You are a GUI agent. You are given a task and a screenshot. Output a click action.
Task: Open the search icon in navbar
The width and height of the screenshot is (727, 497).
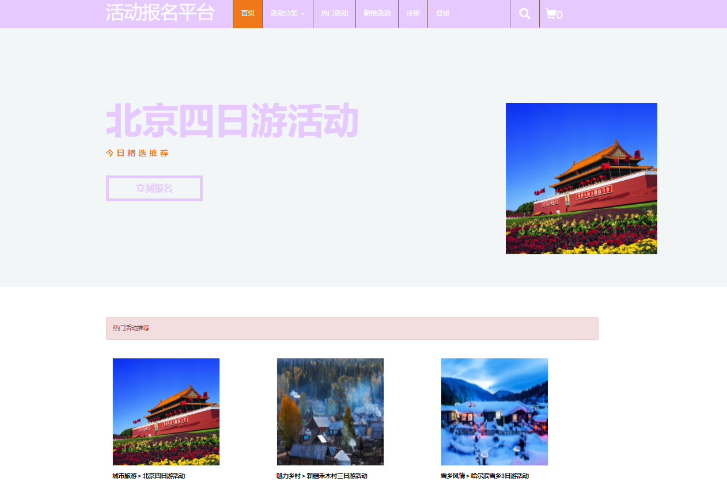524,13
